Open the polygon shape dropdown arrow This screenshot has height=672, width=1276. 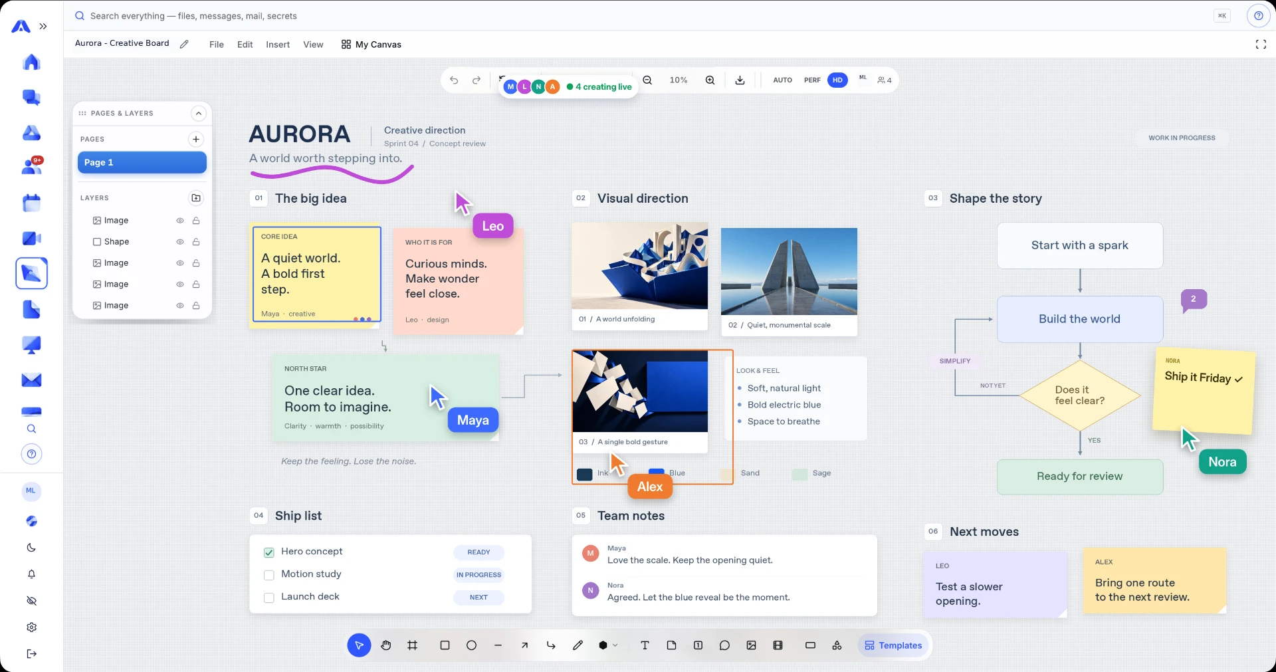tap(615, 645)
